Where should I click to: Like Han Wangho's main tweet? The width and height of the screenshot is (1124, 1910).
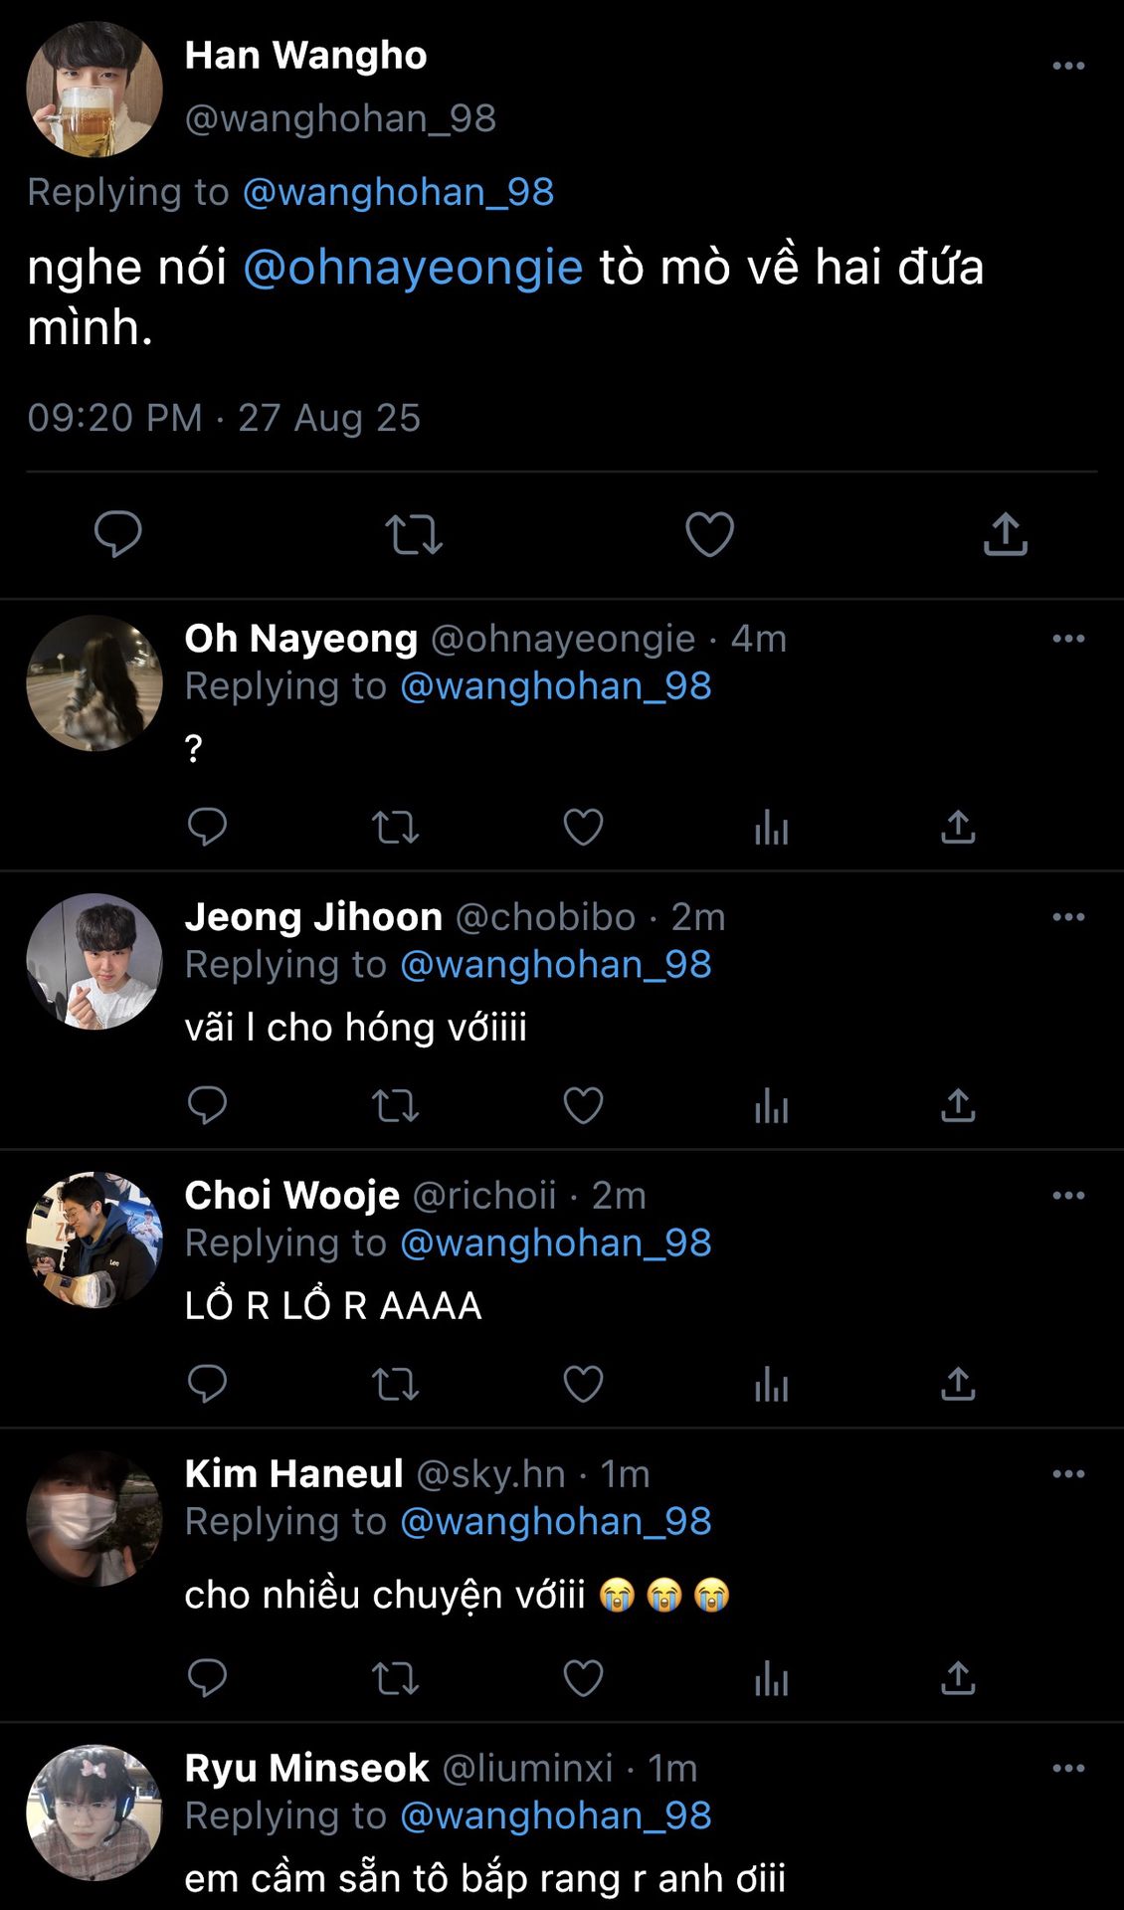click(709, 534)
